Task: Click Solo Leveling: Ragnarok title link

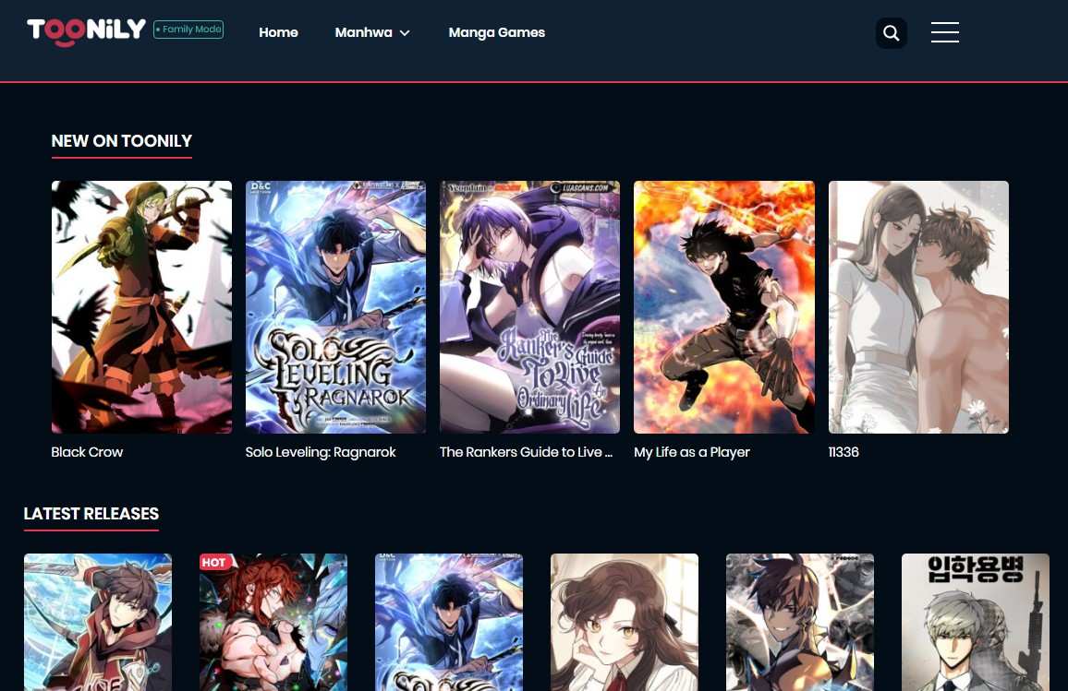Action: point(321,452)
